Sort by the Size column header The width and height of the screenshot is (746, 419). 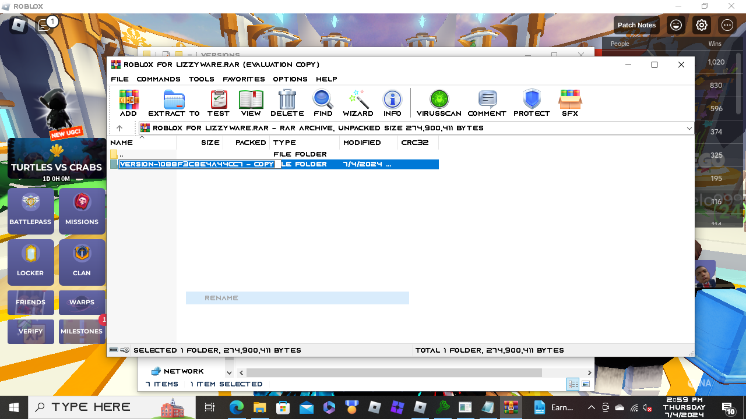click(200, 143)
